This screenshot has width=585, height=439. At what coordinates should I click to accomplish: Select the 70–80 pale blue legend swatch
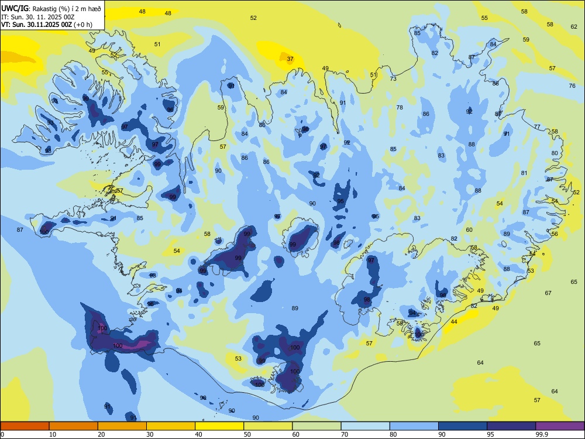click(365, 426)
